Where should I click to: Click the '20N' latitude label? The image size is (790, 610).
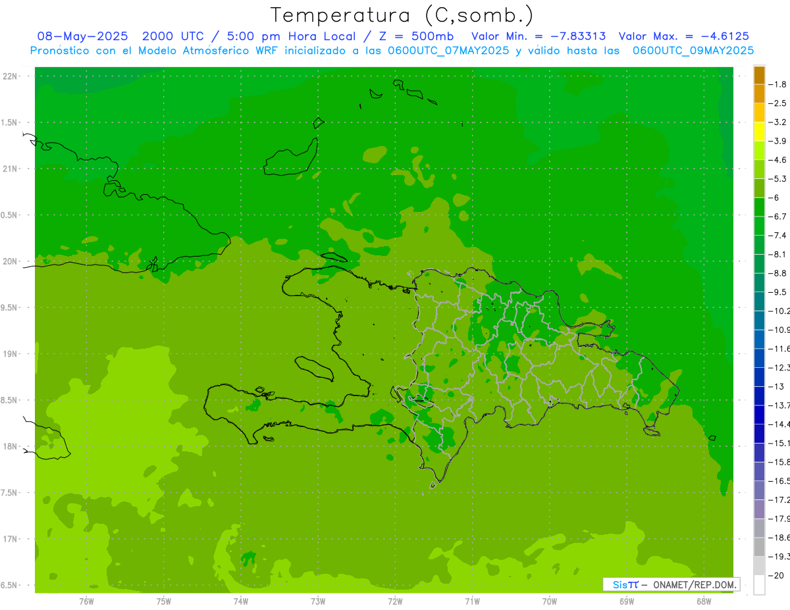[x=10, y=261]
